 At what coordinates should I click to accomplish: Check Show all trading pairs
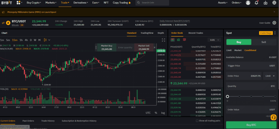[197, 121]
